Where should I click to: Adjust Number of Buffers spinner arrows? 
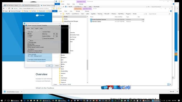(x=57, y=36)
